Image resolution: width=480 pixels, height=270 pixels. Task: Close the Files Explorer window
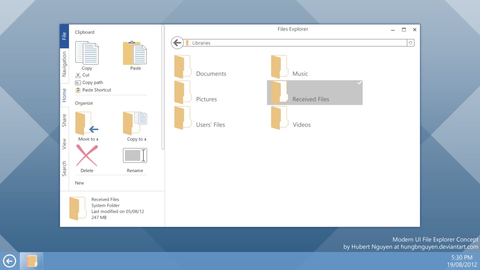[414, 30]
